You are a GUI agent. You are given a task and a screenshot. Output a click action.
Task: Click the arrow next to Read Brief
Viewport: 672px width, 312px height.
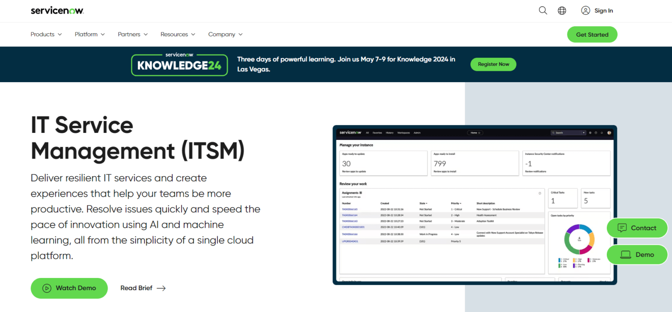(161, 288)
